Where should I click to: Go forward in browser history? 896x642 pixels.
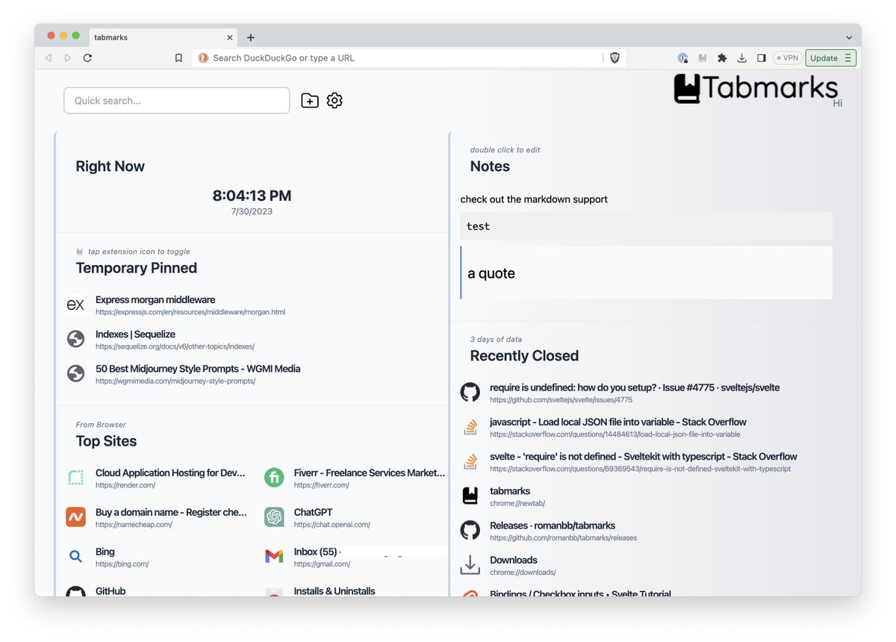[68, 58]
